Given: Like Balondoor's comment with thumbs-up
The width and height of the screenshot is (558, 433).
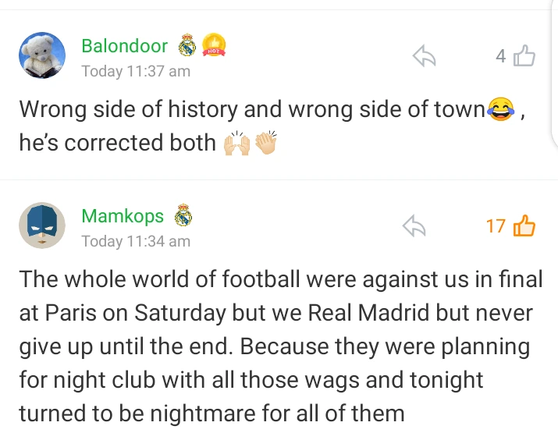Looking at the screenshot, I should (x=525, y=56).
